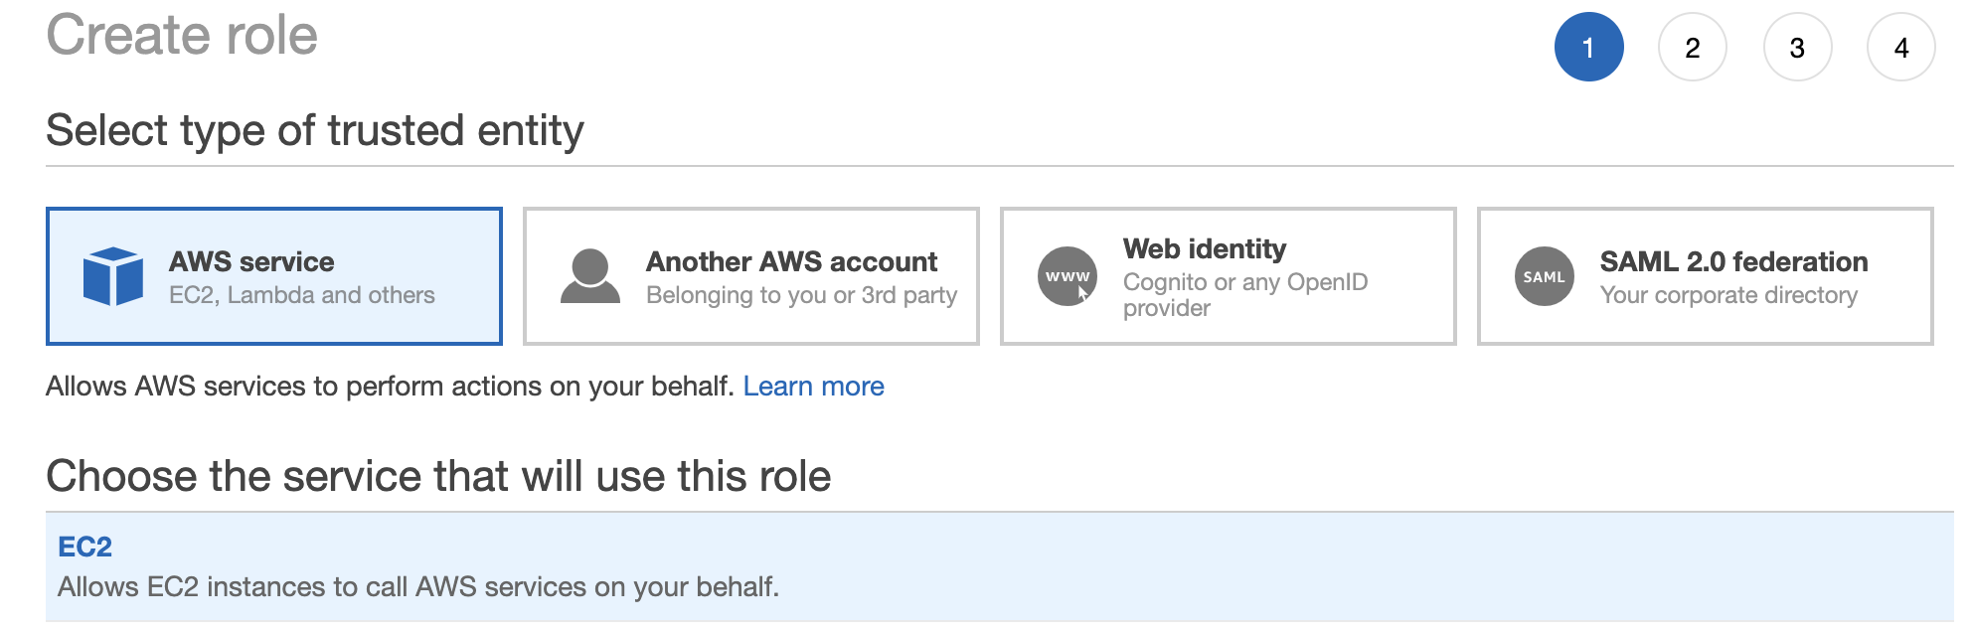Select step 3 circle in wizard

1797,47
